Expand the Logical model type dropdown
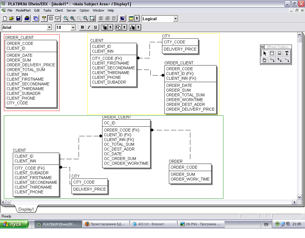305x238 pixels. click(x=175, y=19)
